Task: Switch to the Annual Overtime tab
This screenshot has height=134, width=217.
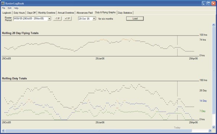Action: tap(66, 13)
